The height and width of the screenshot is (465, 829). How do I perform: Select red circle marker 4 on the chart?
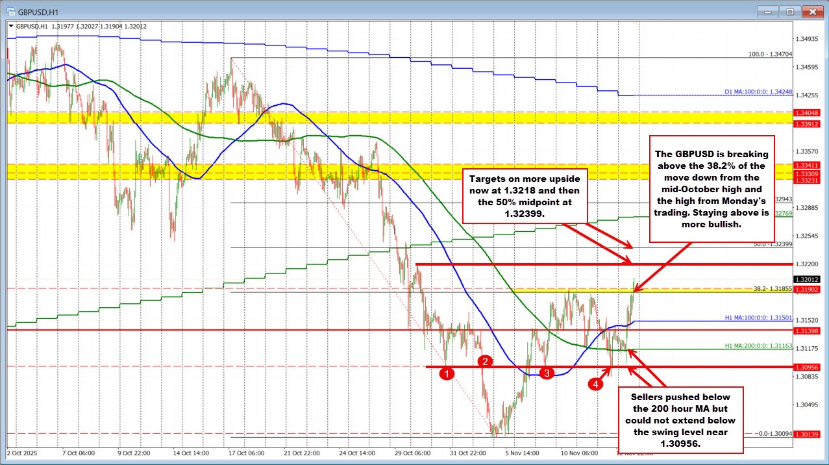click(596, 383)
